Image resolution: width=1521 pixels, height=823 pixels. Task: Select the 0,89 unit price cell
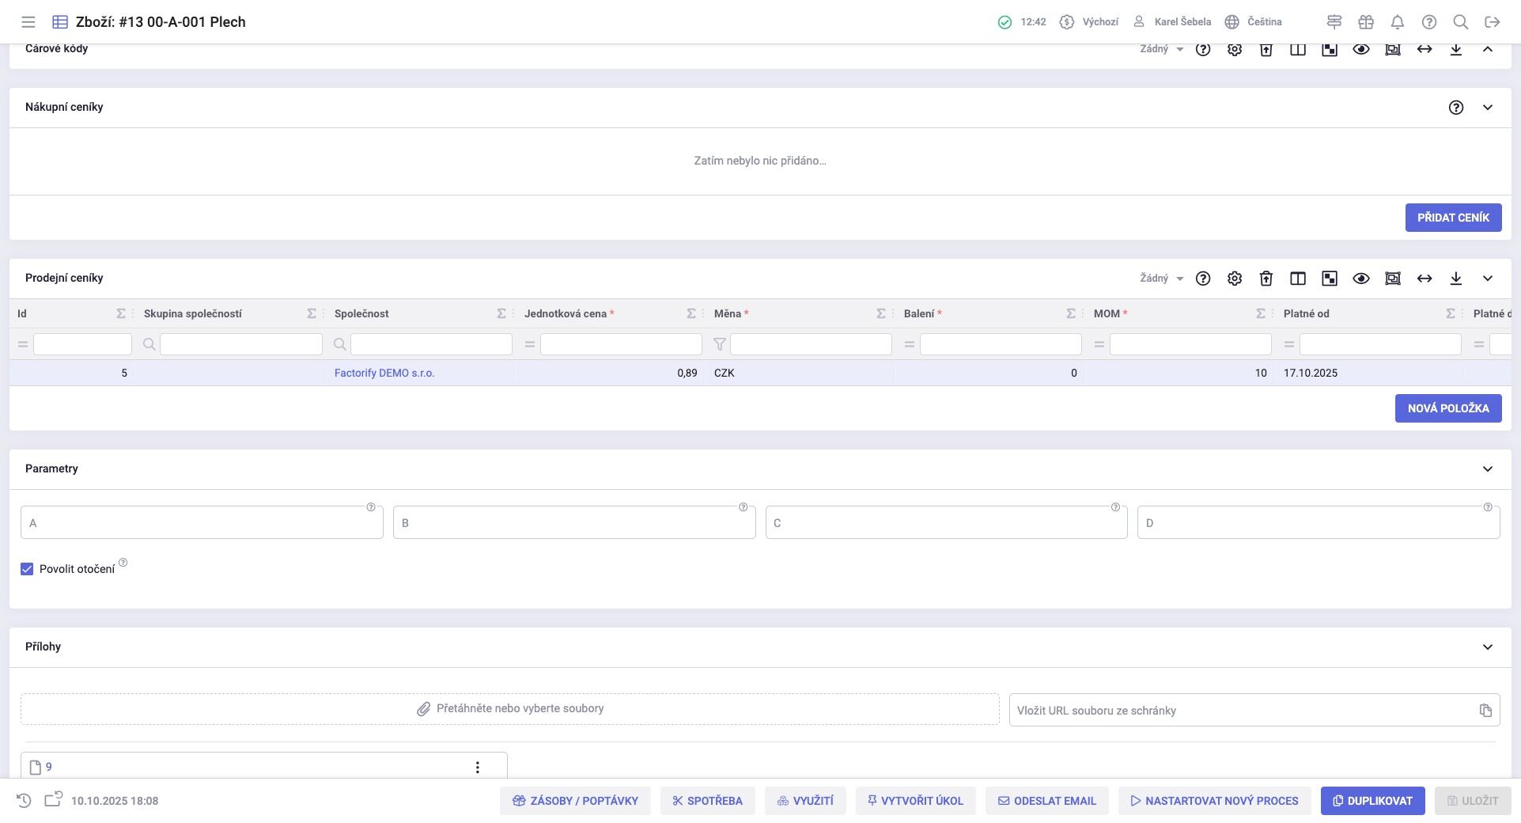(x=610, y=374)
